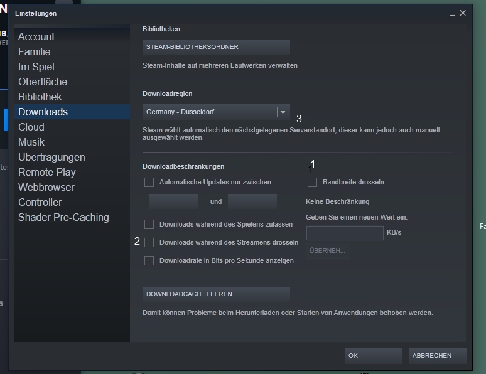Click the STEAM-BIBLIOTHEKSORDNER button

pyautogui.click(x=216, y=47)
